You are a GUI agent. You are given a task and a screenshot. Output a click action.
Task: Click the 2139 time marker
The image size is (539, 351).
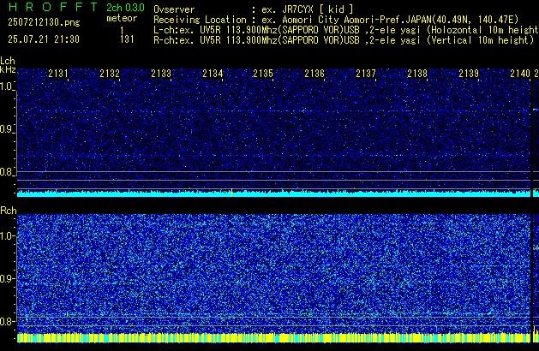tap(469, 74)
